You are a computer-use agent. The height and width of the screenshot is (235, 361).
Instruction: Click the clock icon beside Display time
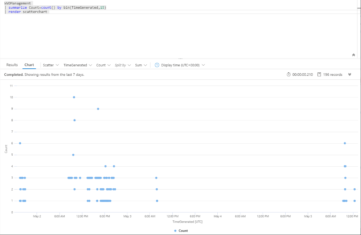tap(157, 65)
